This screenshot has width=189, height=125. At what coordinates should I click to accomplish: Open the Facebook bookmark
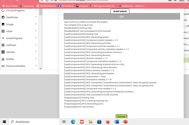pyautogui.click(x=66, y=6)
